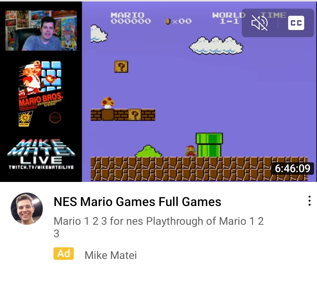Open video titled NES Mario Games Full Games
Screen dimensions: 317x283
point(137,202)
